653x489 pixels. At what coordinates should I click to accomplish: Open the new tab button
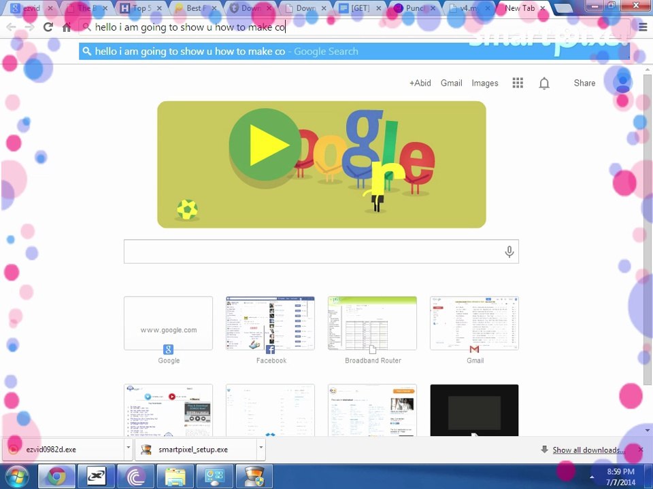click(563, 8)
